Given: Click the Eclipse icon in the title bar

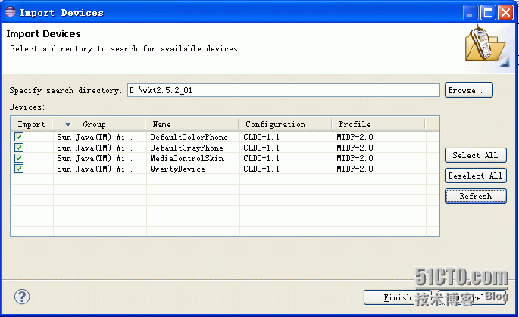Looking at the screenshot, I should [10, 12].
